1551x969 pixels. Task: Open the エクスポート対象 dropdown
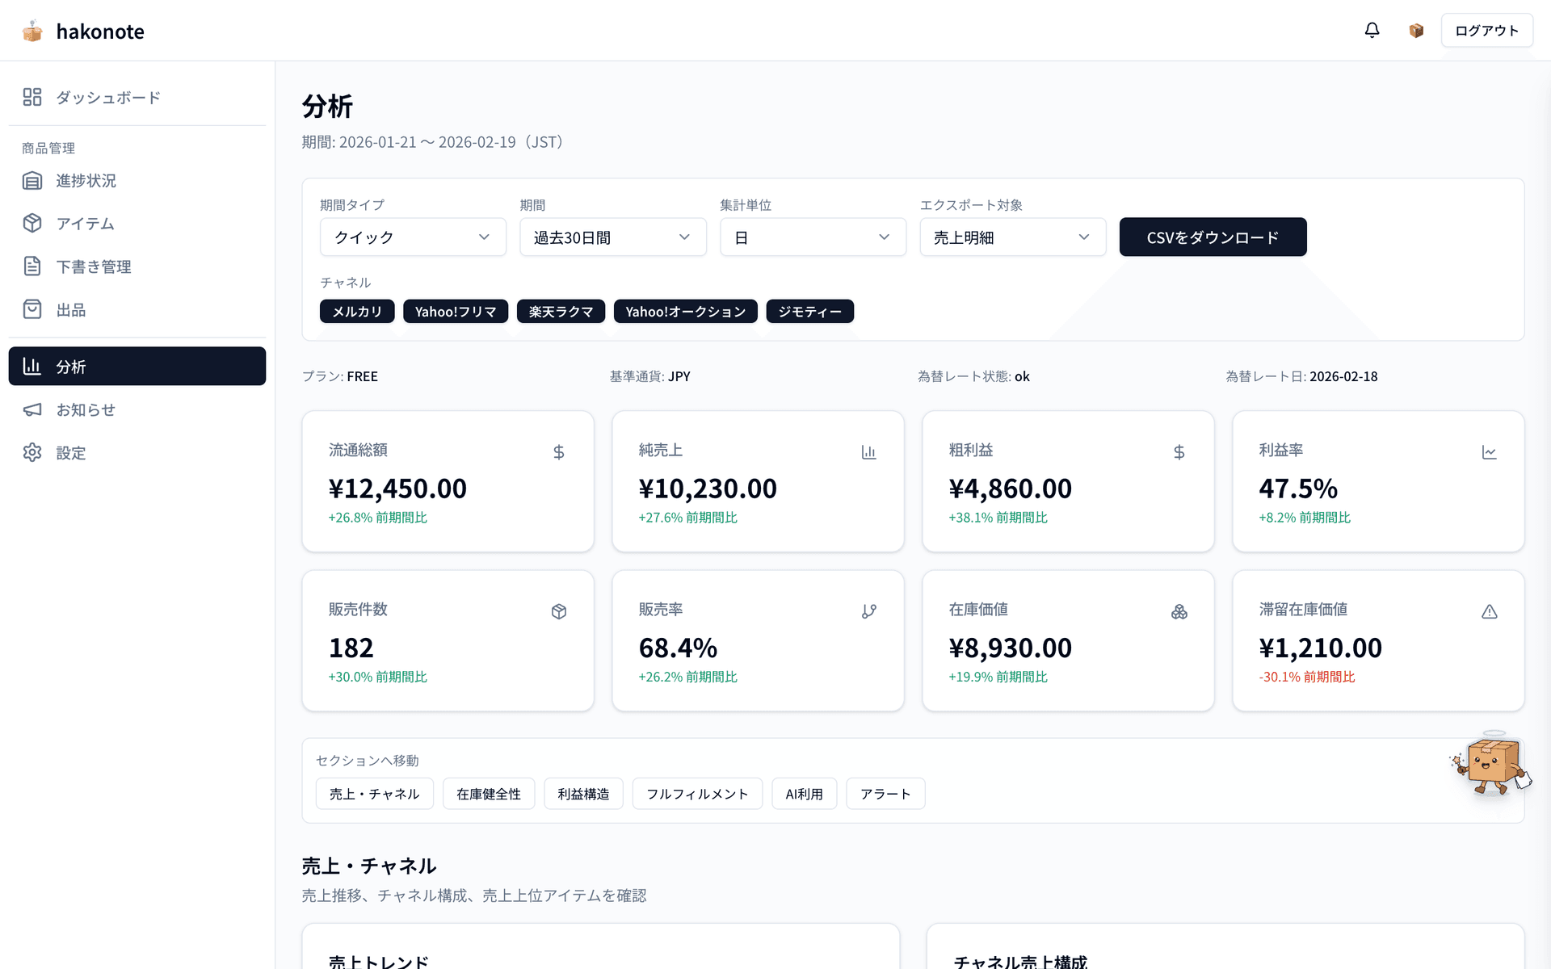pyautogui.click(x=1013, y=237)
